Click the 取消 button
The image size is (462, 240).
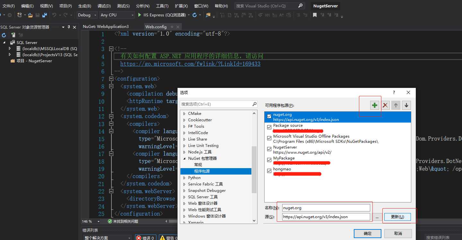[x=398, y=233]
